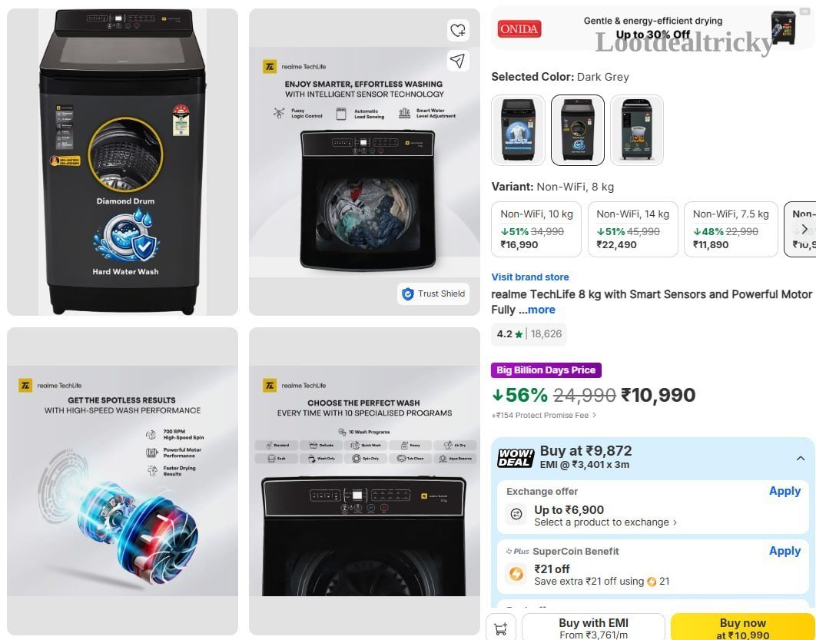This screenshot has height=640, width=816.
Task: Choose the Non-WiFi, 10 kg variant
Action: pos(536,230)
